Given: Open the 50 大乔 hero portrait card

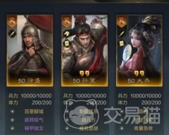Looking at the screenshot, I should (139, 51).
